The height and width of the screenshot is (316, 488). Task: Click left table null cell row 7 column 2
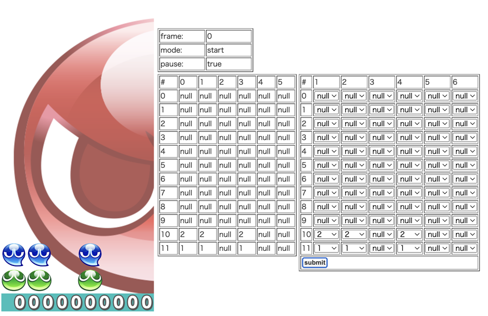click(227, 193)
